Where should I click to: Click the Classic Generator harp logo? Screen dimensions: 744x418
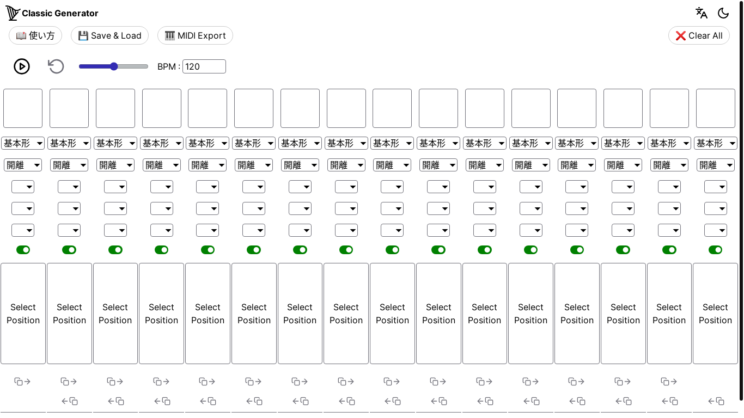[13, 13]
